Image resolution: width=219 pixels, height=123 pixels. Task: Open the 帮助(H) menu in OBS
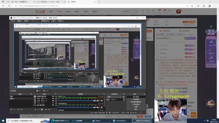tap(61, 21)
